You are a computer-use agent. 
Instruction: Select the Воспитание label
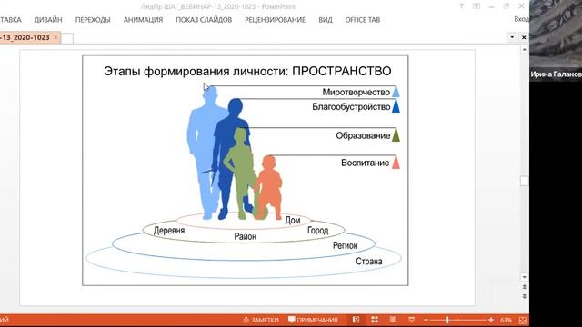[x=366, y=163]
